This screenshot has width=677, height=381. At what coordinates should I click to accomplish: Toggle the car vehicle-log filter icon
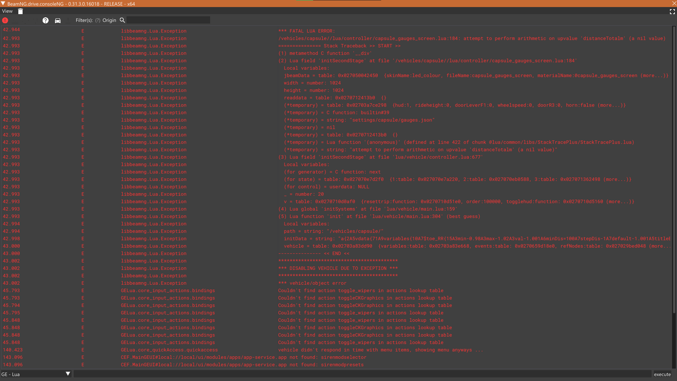(58, 20)
